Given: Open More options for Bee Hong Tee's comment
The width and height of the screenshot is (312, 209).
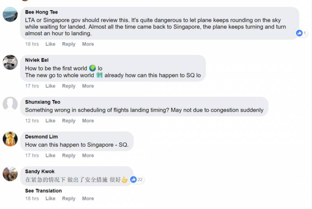Looking at the screenshot, I should pyautogui.click(x=88, y=44).
